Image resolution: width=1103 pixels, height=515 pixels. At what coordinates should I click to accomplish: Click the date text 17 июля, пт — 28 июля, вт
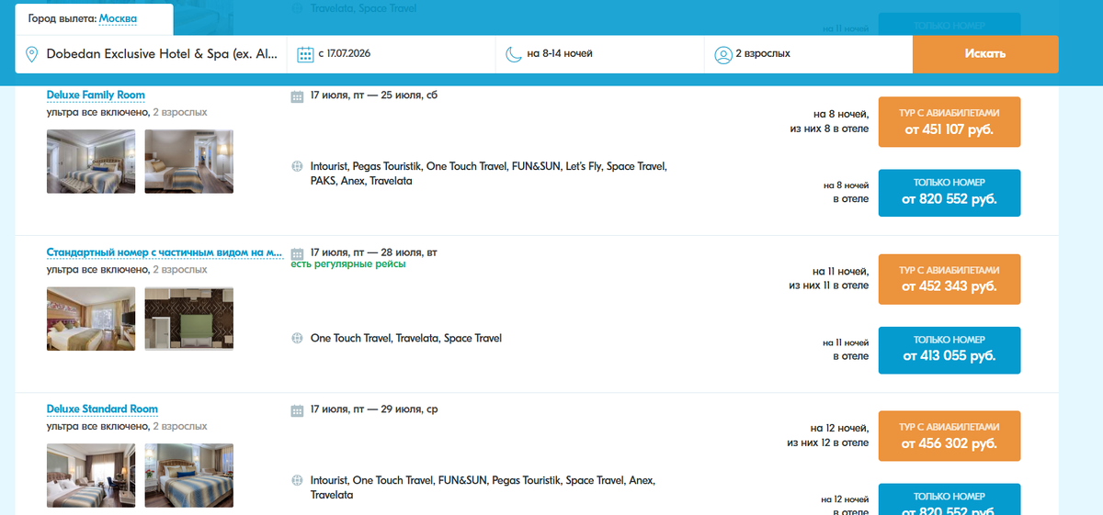pos(373,252)
